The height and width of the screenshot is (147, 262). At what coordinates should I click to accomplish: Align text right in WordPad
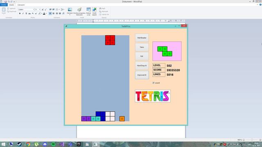pyautogui.click(x=57, y=13)
